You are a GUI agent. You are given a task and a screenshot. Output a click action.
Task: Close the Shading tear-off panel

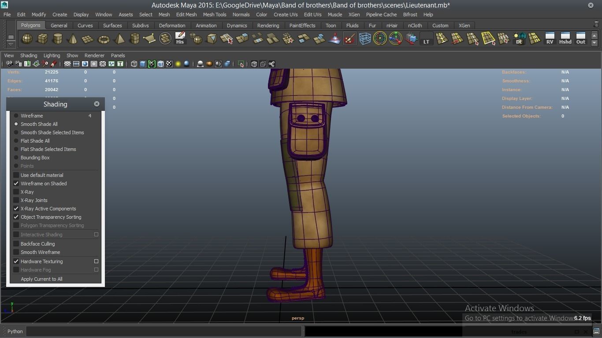coord(97,104)
